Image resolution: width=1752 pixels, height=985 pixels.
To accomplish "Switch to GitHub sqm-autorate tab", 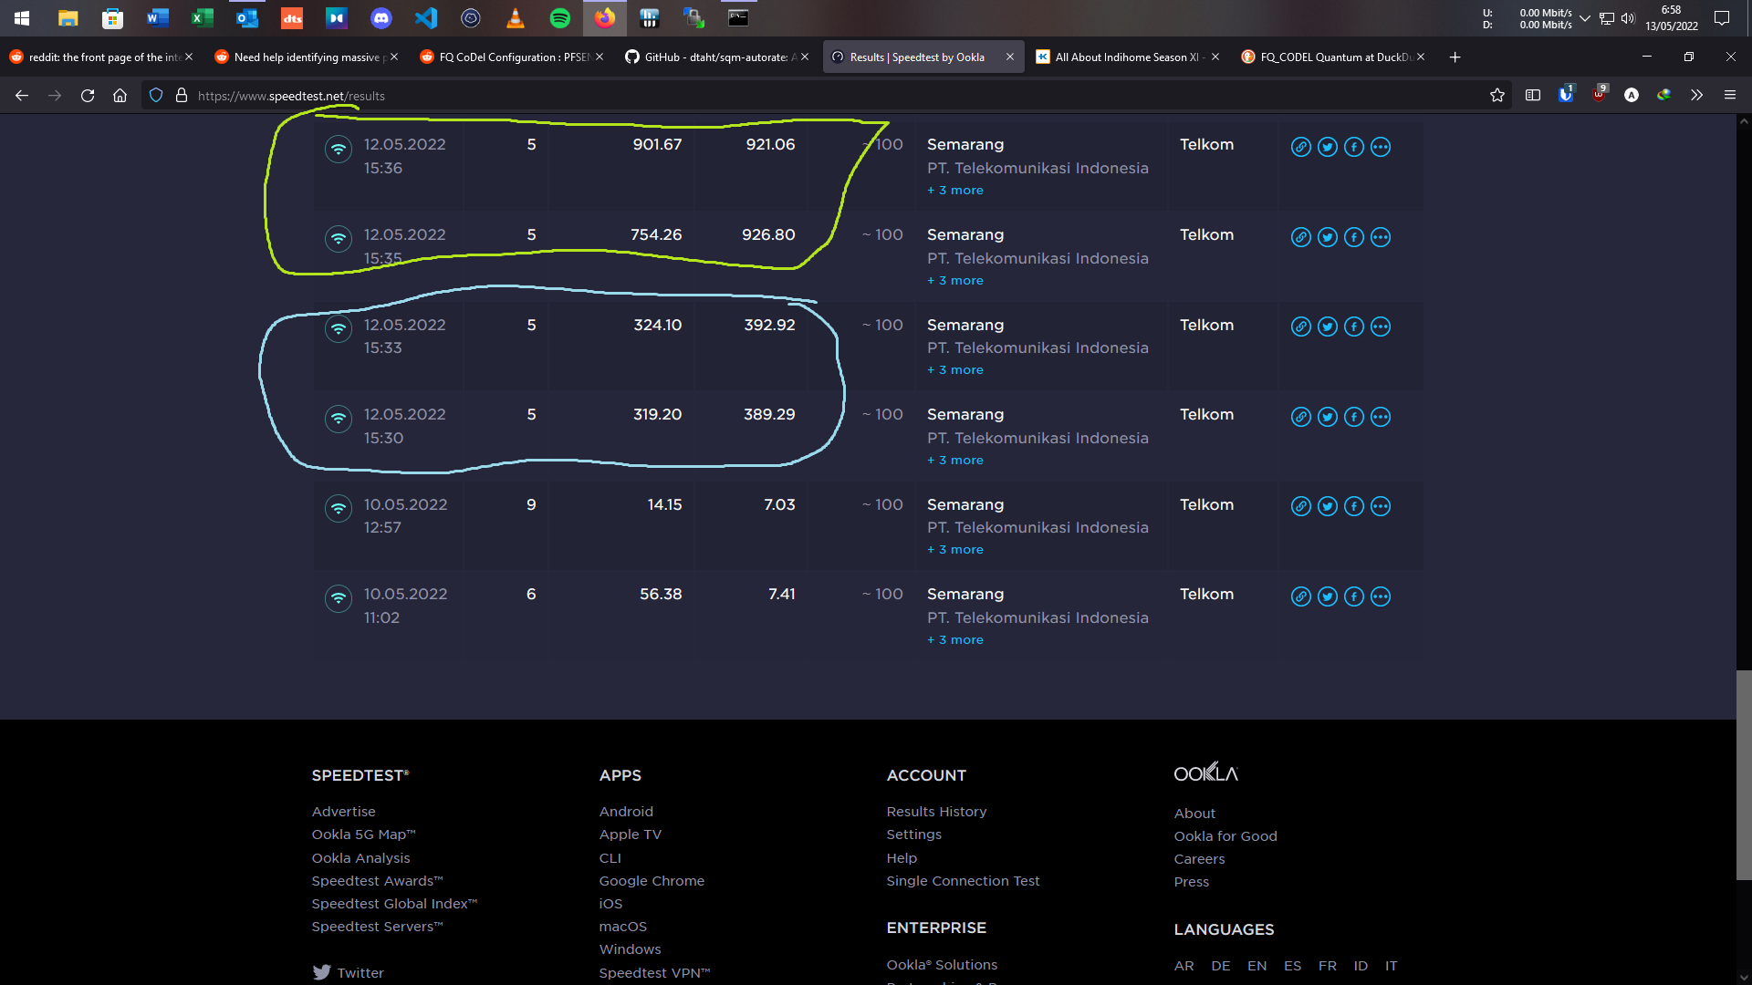I will click(716, 57).
